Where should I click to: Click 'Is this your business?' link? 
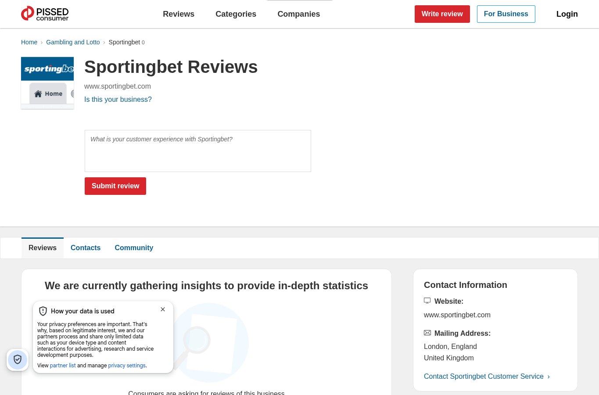coord(118,100)
